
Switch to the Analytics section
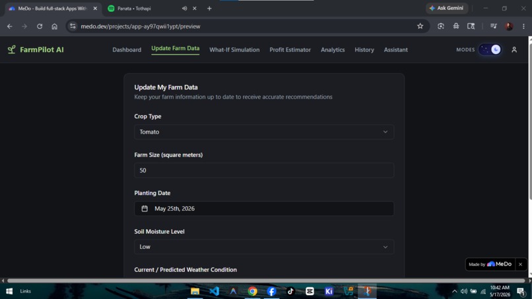click(x=333, y=50)
